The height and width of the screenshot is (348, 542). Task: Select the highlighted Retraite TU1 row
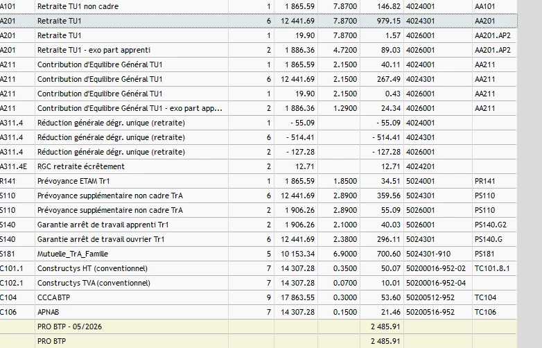coord(259,21)
